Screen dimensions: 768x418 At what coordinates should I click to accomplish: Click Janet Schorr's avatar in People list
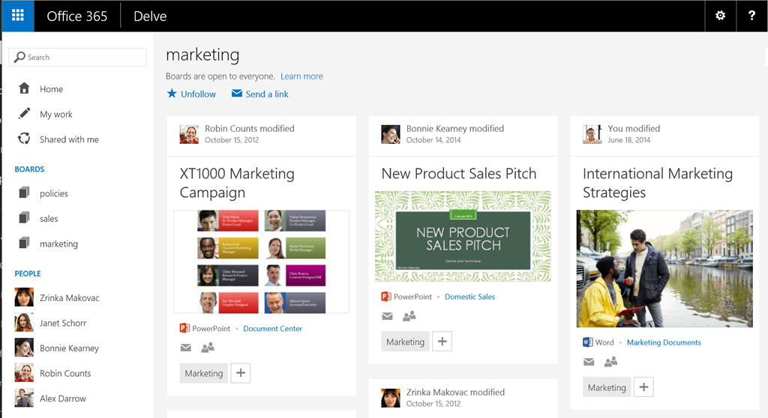coord(24,323)
